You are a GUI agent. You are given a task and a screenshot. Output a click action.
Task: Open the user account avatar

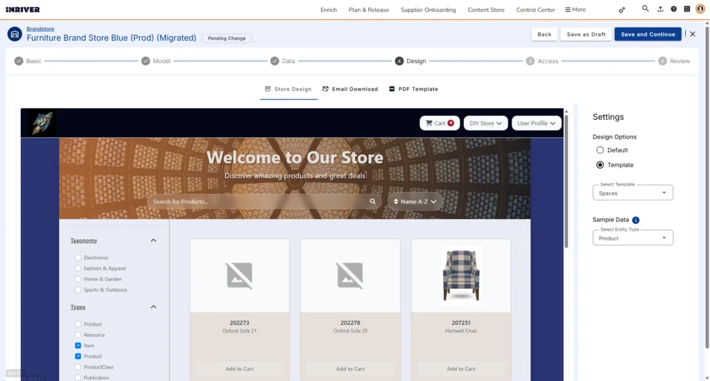pos(700,9)
